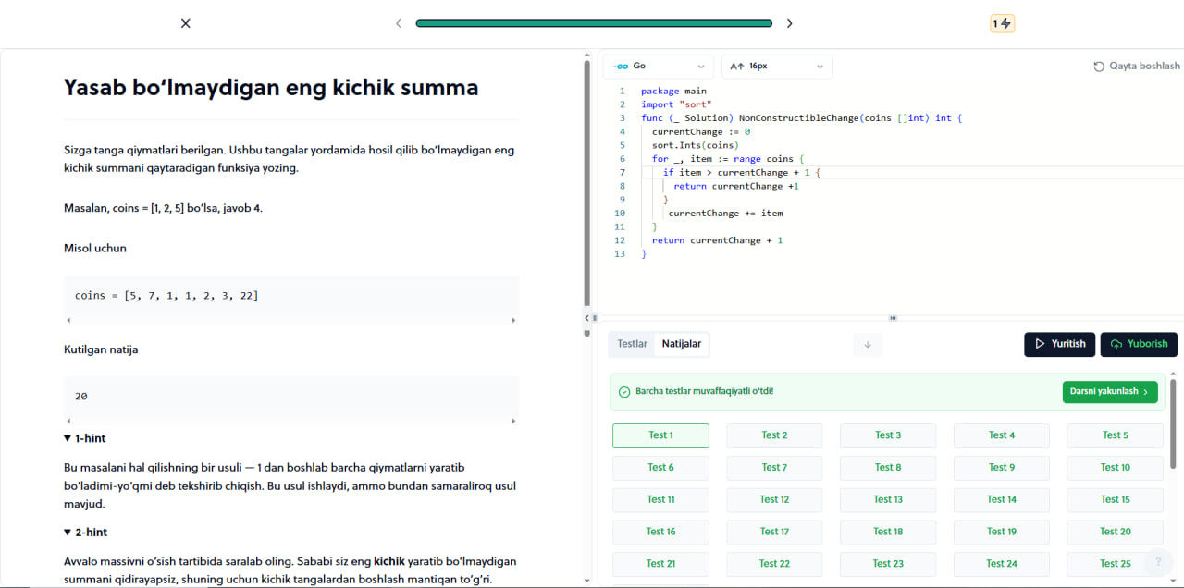Switch to the Testlar tab
This screenshot has height=588, width=1184.
(633, 344)
